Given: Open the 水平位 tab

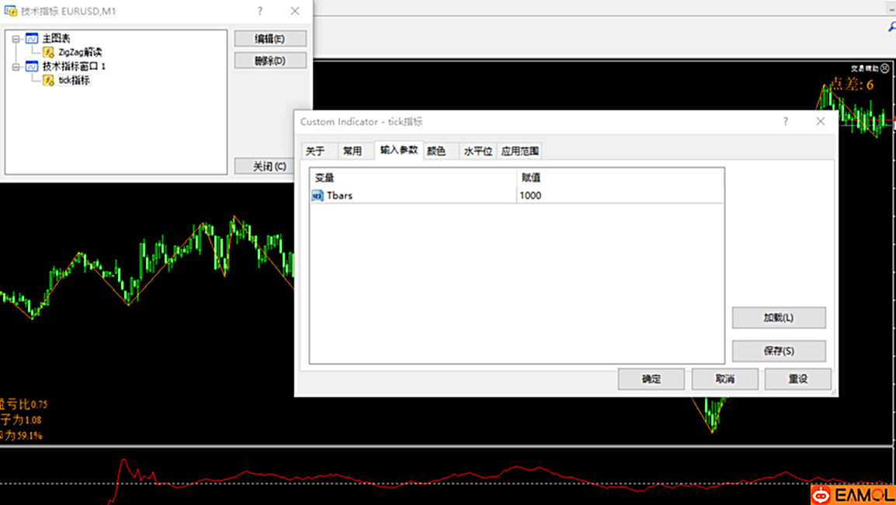Looking at the screenshot, I should [478, 151].
